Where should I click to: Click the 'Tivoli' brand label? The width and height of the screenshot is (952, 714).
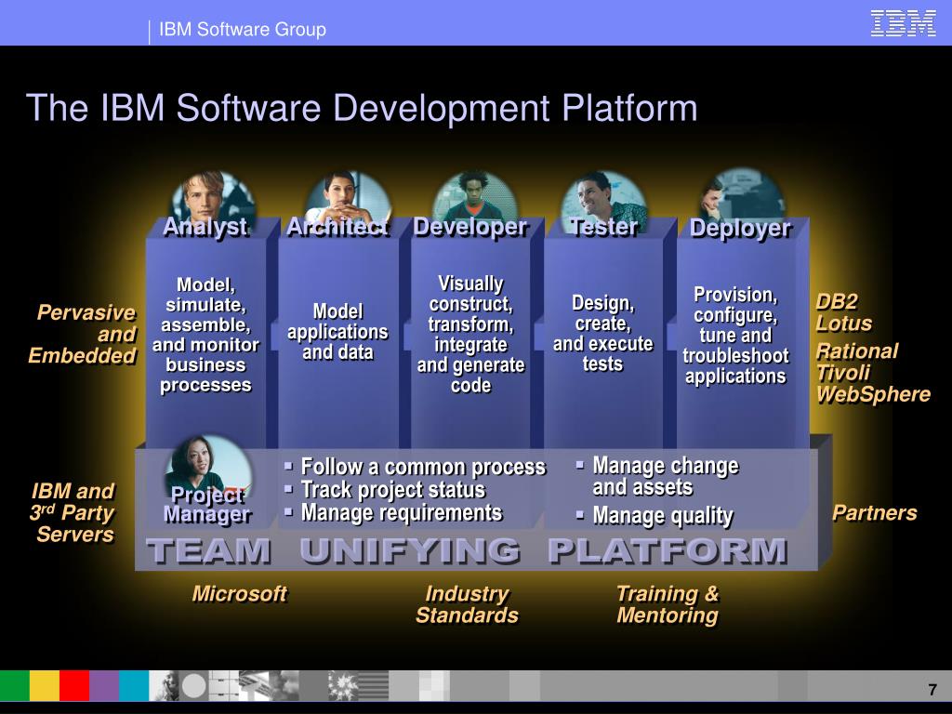coord(843,373)
